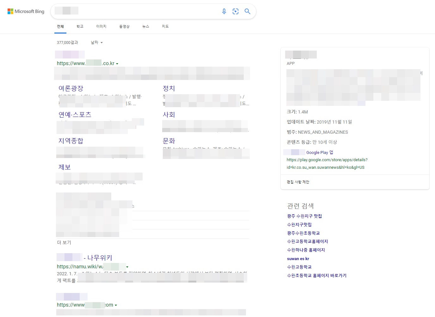Select the 뉴스 tab
This screenshot has width=435, height=317.
[146, 27]
